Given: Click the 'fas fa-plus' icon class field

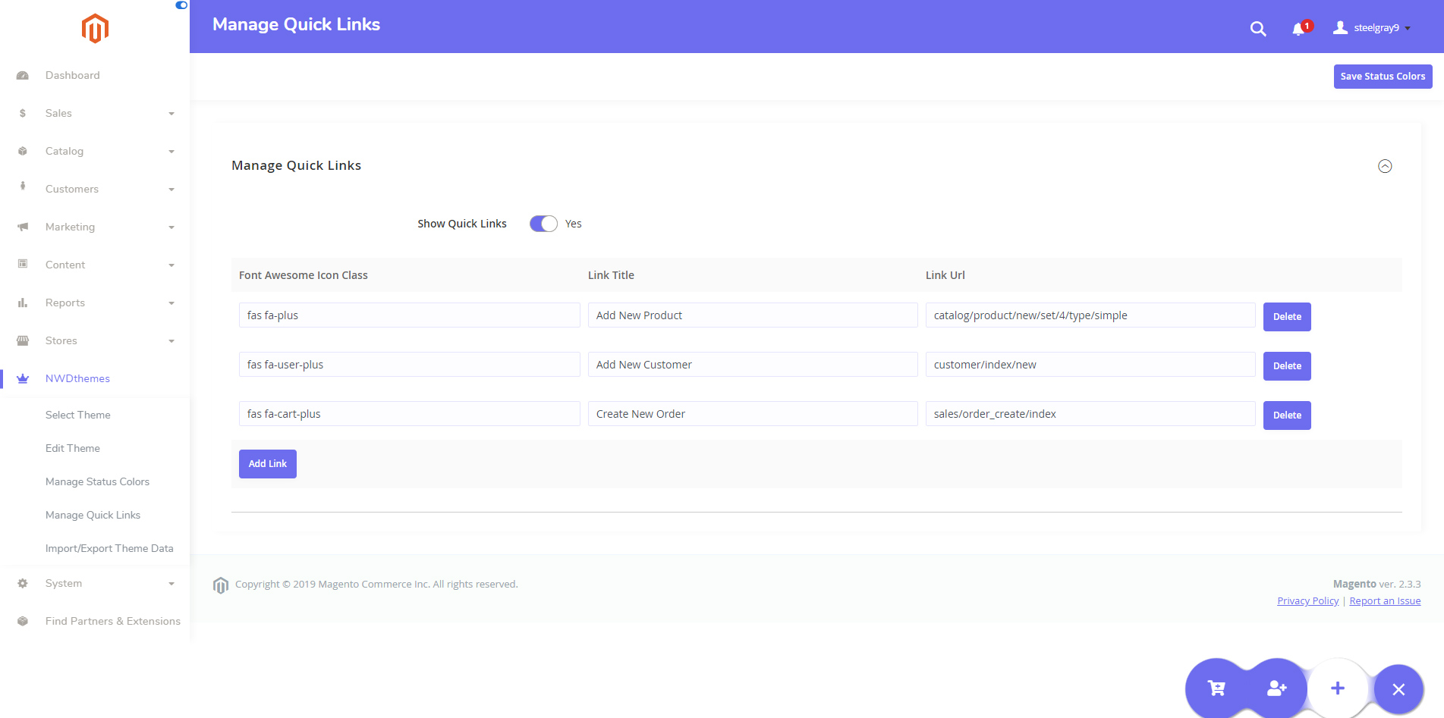Looking at the screenshot, I should click(x=410, y=315).
